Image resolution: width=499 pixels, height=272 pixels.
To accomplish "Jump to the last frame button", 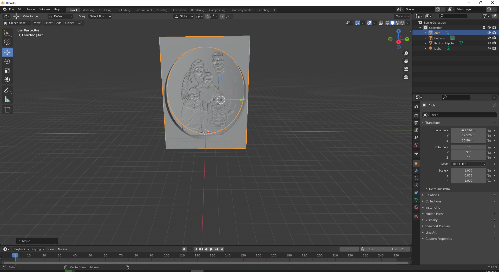I will pyautogui.click(x=222, y=249).
